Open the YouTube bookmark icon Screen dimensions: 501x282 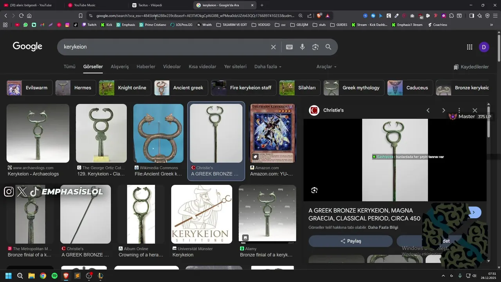tap(17, 25)
